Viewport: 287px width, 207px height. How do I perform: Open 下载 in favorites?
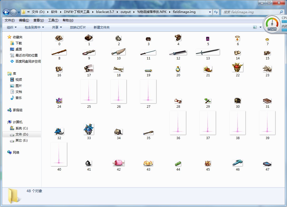(x=16, y=43)
